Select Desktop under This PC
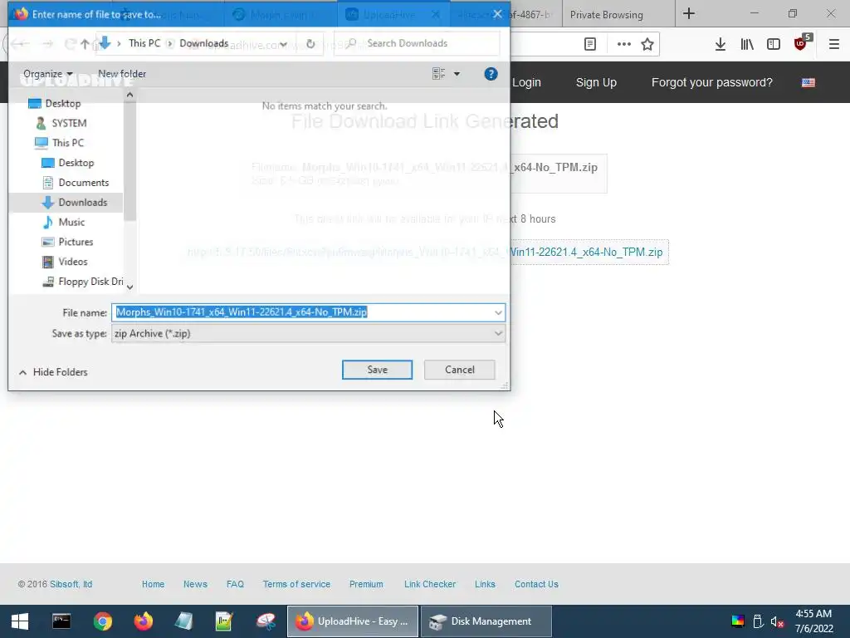This screenshot has width=850, height=638. [68, 163]
